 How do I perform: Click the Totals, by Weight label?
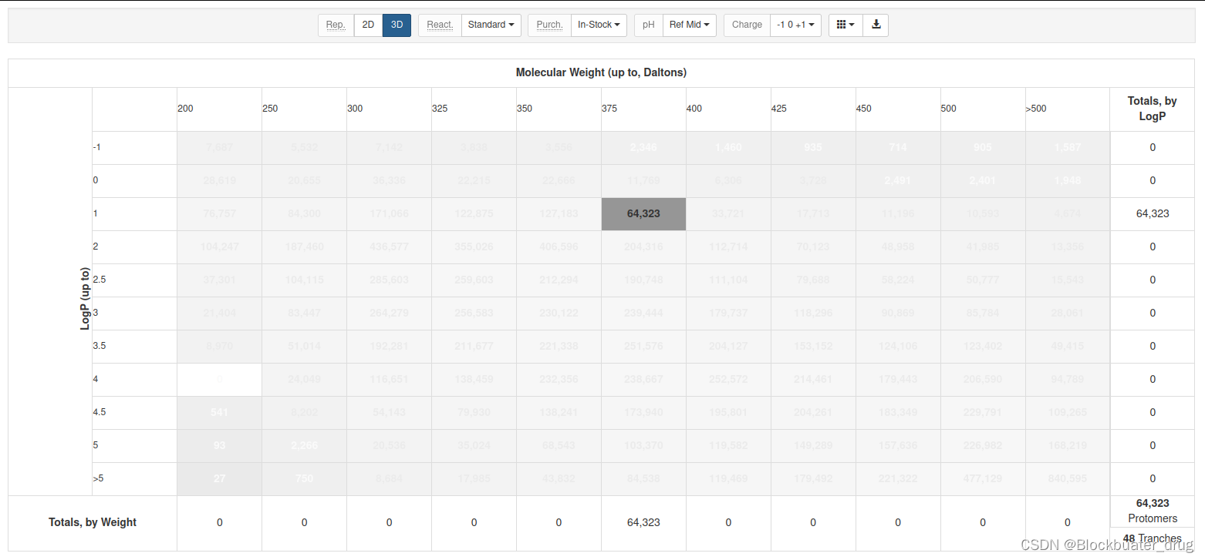[x=92, y=522]
